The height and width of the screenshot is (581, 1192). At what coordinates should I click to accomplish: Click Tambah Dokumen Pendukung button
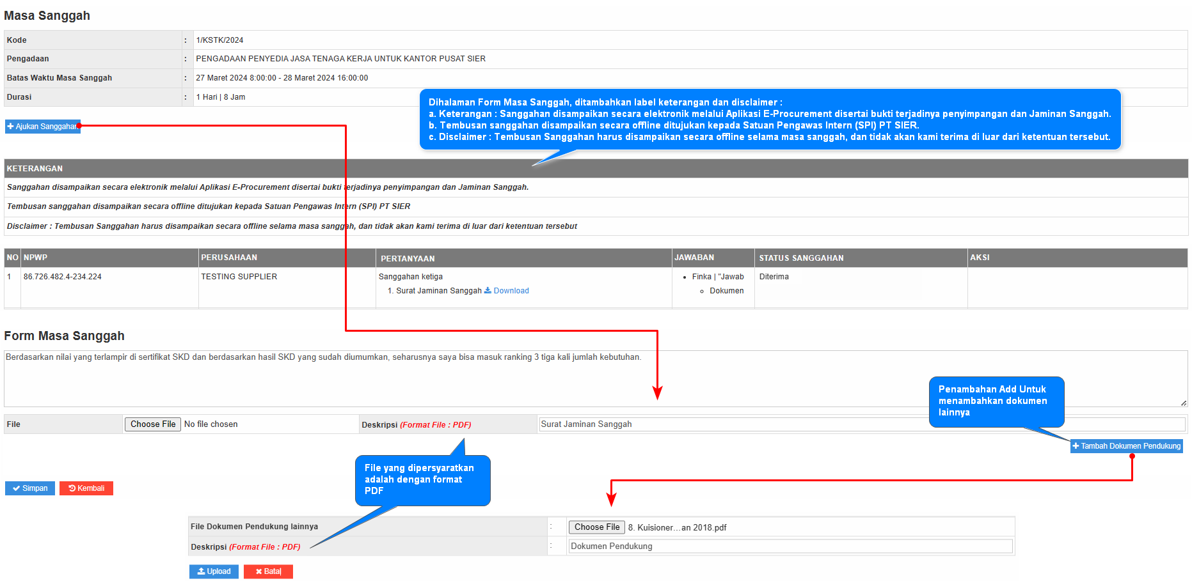1126,446
